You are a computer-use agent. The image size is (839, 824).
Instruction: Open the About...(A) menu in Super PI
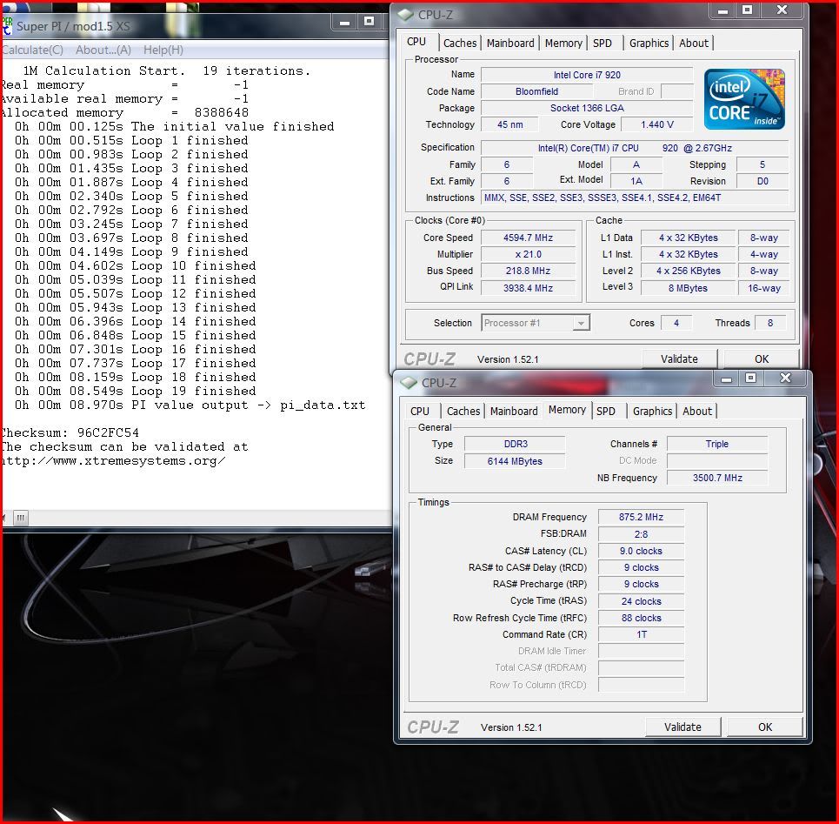(x=103, y=50)
